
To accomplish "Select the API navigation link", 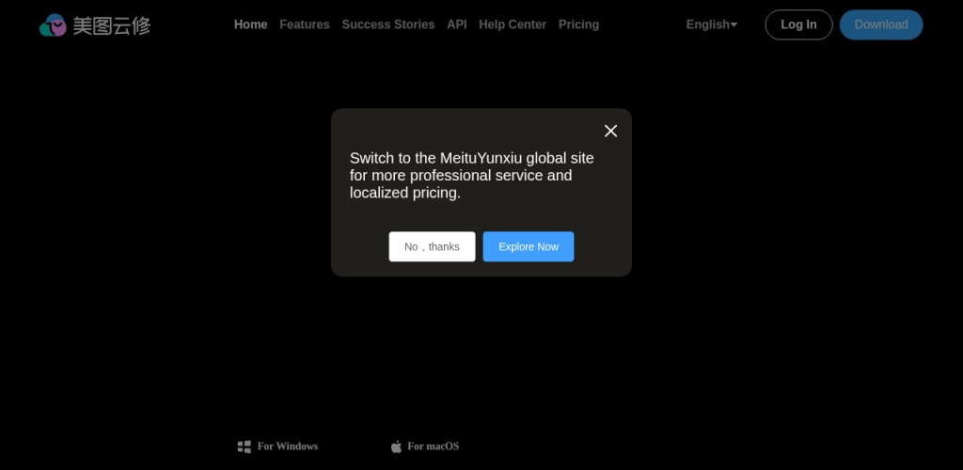I will 457,24.
